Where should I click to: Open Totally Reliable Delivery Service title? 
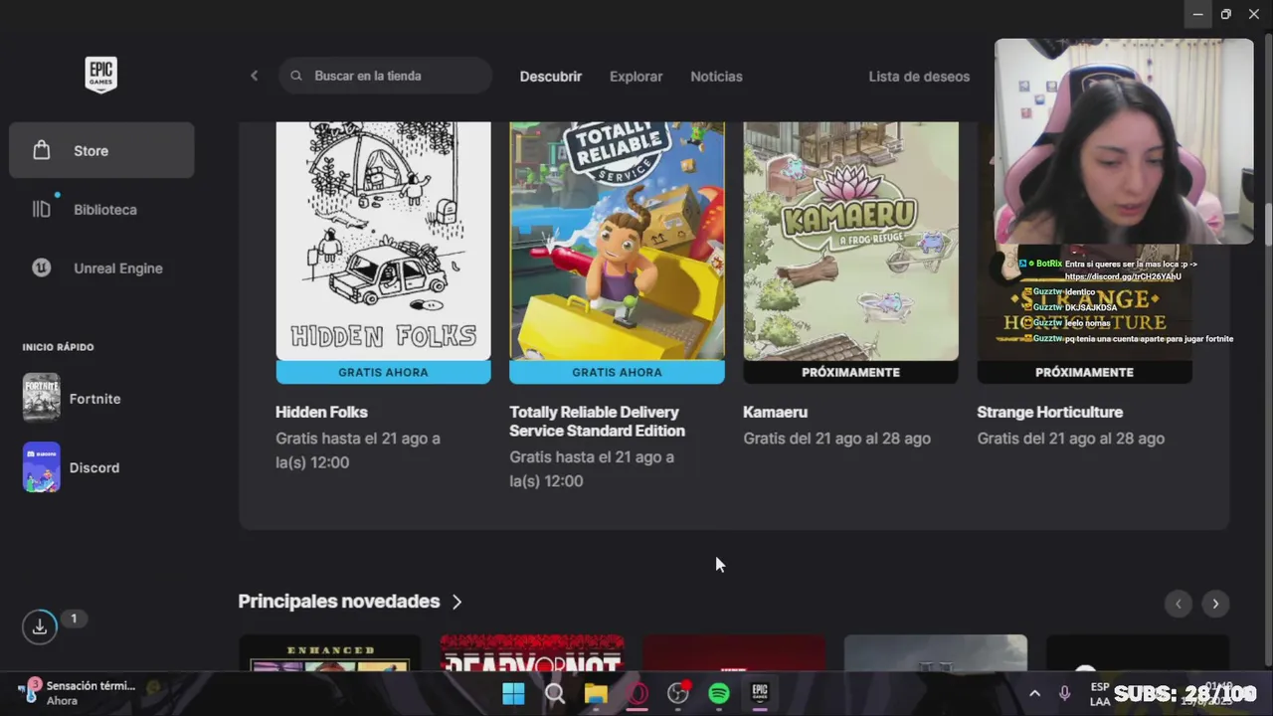(x=597, y=422)
